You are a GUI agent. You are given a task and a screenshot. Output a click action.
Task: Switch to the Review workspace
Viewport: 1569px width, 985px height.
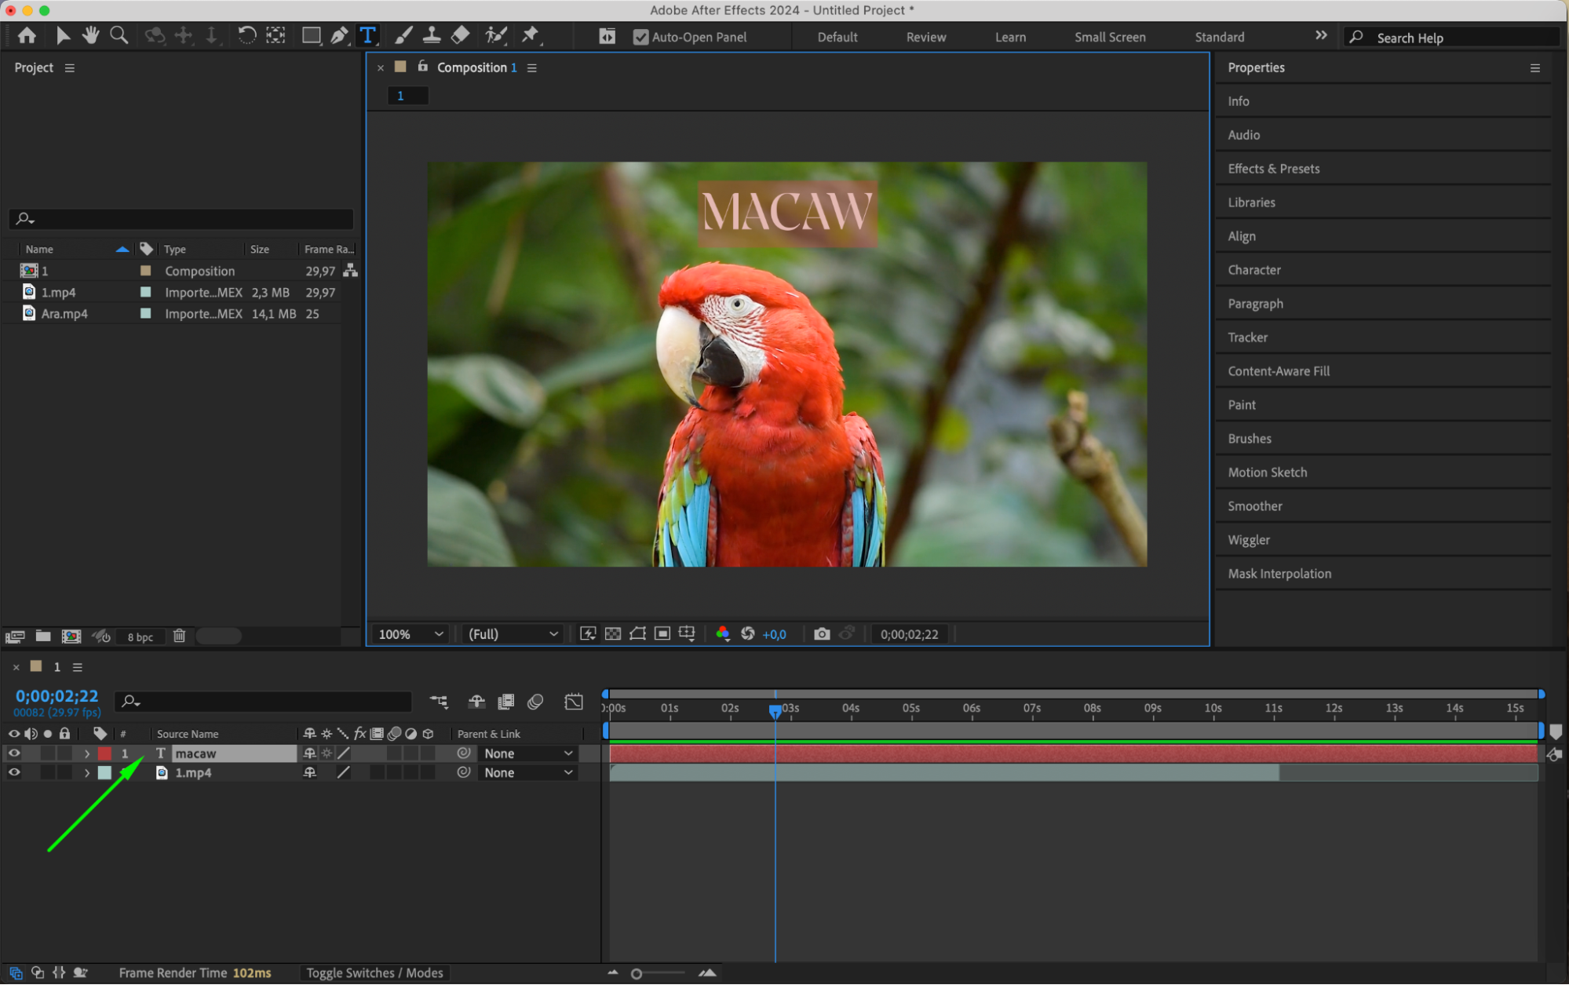click(925, 37)
